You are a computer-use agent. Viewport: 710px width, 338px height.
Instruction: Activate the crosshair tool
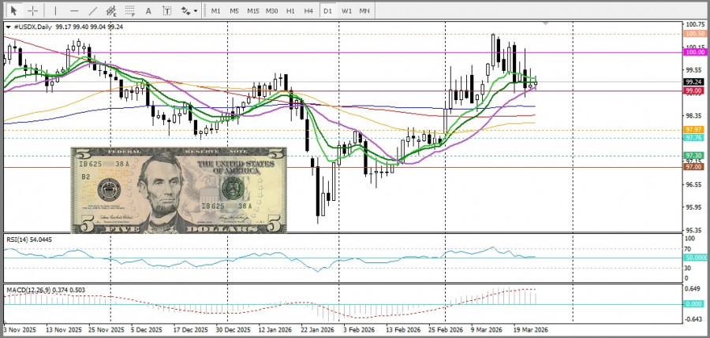pos(33,11)
